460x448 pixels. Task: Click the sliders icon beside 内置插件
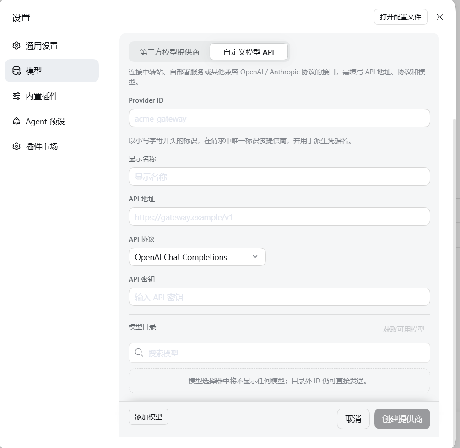click(x=16, y=96)
